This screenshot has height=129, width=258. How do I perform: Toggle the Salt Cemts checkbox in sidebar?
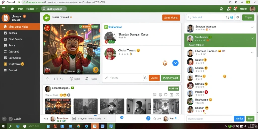[x=5, y=58]
